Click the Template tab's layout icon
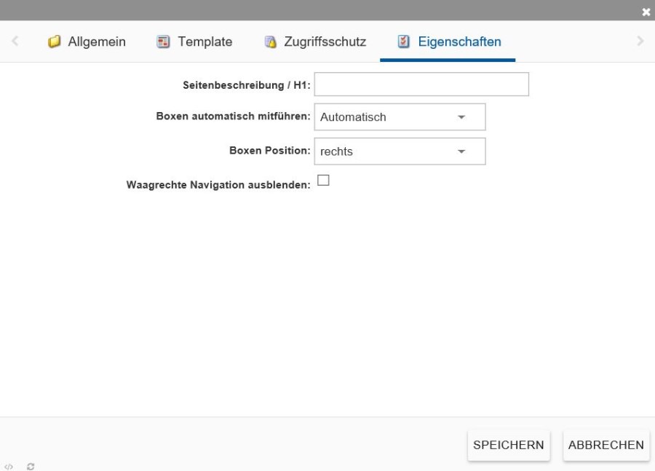 (x=163, y=42)
